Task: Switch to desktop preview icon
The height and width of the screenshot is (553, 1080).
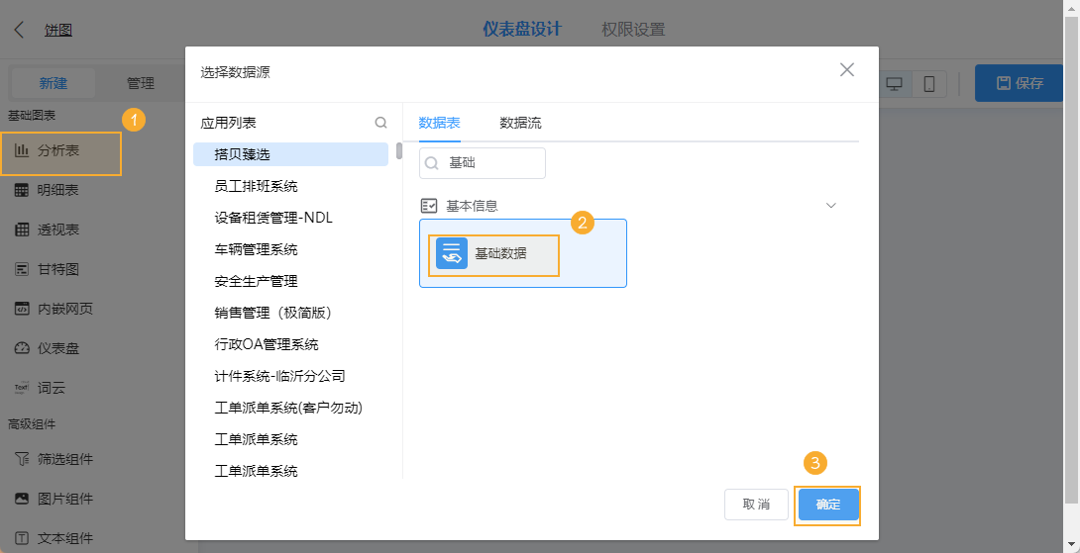Action: 894,84
